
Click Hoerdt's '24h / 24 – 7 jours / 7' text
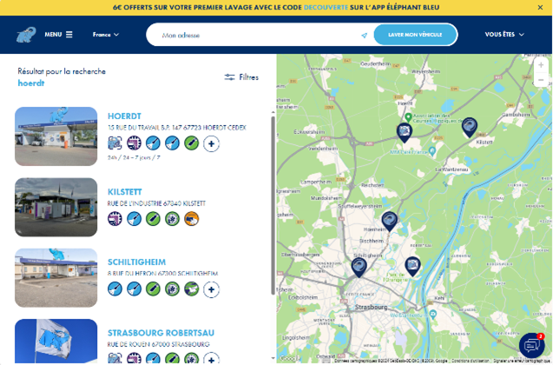pos(134,157)
